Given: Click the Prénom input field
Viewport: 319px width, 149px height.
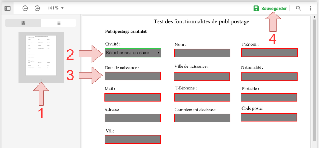Looking at the screenshot, I should pyautogui.click(x=269, y=53).
